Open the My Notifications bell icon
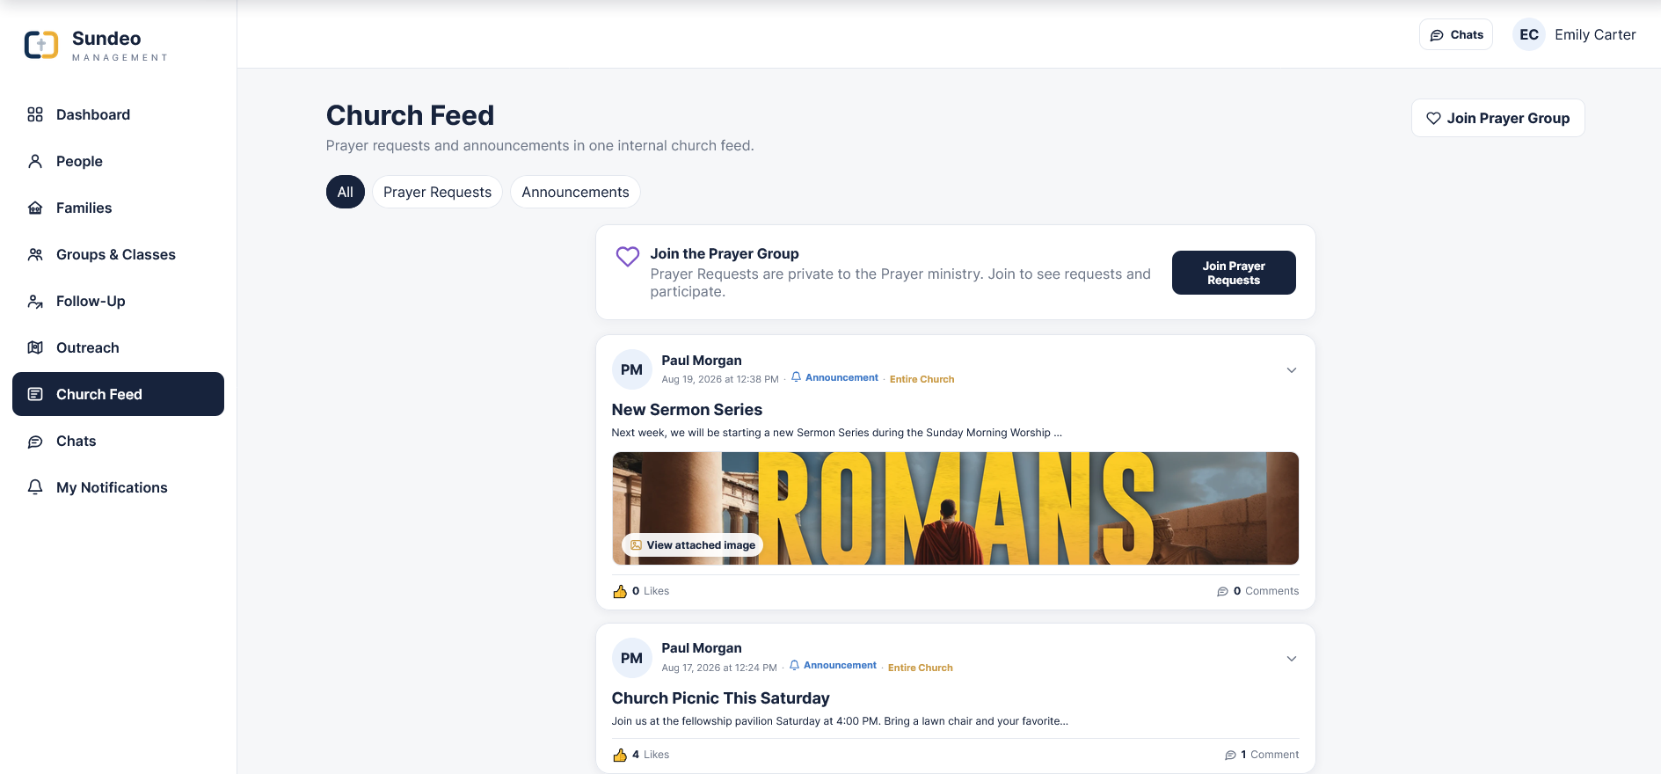 [x=35, y=487]
